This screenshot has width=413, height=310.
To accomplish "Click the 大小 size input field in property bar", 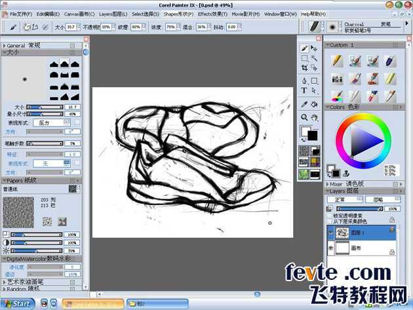I will 71,27.
